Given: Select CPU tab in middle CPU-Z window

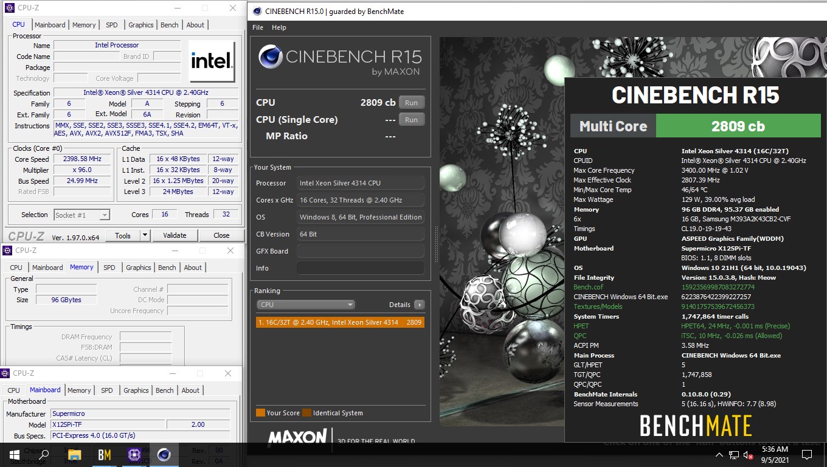Looking at the screenshot, I should 16,268.
